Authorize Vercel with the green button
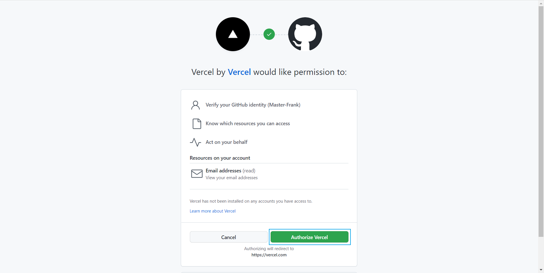Viewport: 544px width, 273px height. pyautogui.click(x=309, y=237)
